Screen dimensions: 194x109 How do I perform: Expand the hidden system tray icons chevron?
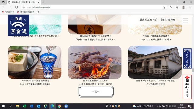click(x=156, y=106)
